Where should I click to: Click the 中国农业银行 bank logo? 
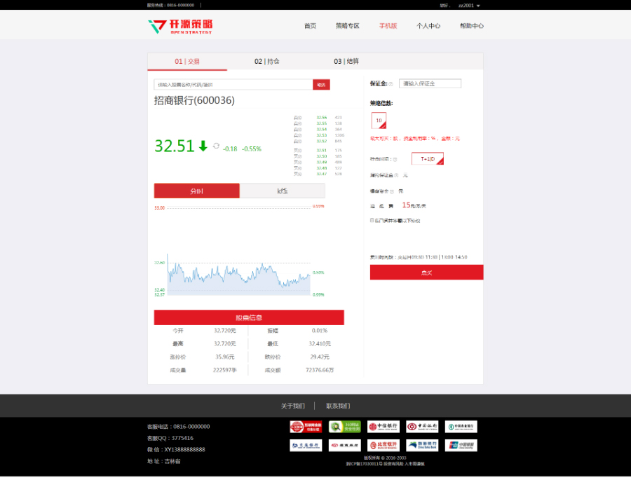[x=461, y=427]
